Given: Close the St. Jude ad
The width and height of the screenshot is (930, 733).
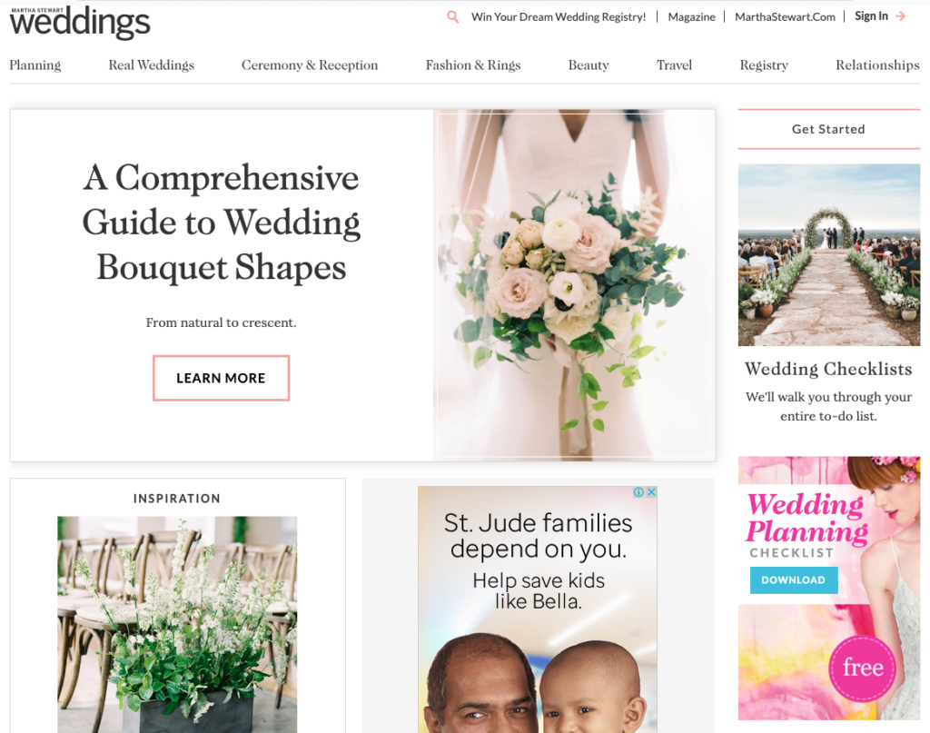Looking at the screenshot, I should point(651,492).
